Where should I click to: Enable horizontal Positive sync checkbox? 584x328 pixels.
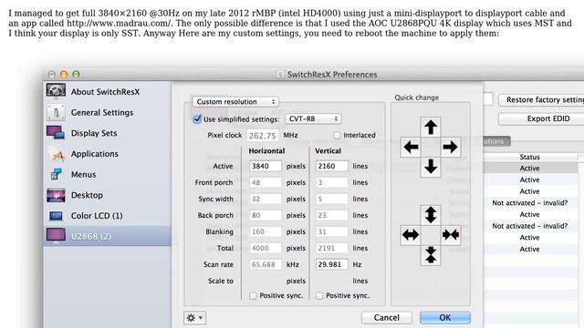coord(254,295)
